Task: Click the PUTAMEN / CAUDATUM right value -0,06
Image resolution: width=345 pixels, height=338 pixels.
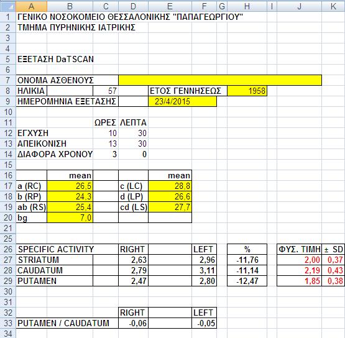Action: click(x=133, y=323)
